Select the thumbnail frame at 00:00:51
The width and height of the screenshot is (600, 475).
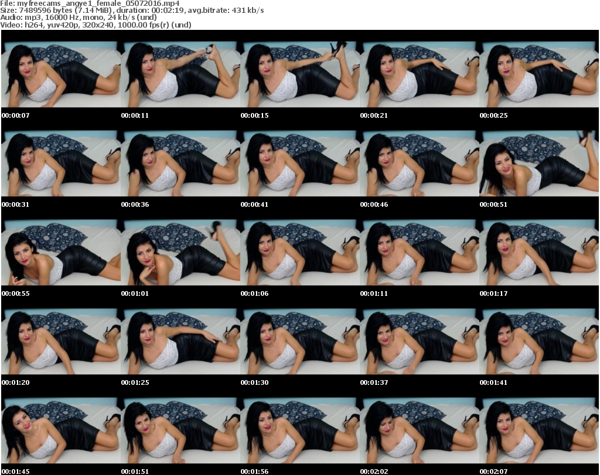[x=539, y=163]
